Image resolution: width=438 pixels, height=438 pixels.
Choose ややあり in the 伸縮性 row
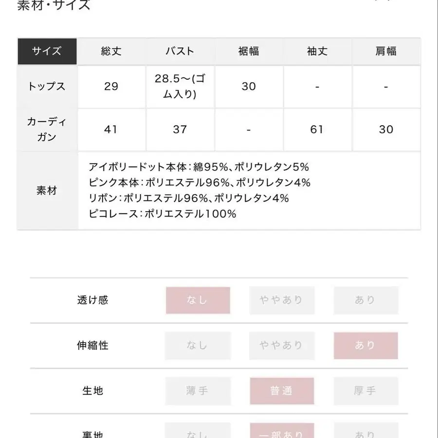[x=282, y=346]
